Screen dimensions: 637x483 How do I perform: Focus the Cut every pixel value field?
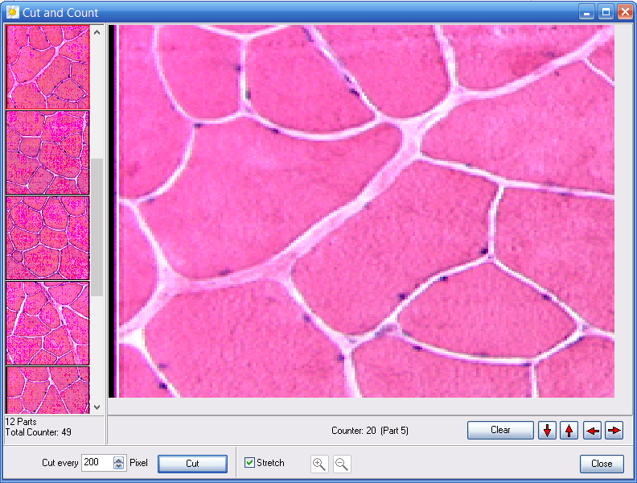click(97, 463)
